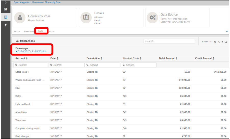Screen dimensions: 230x139
Task: Select the businesses book icon in sidebar
Action: (x=6, y=17)
